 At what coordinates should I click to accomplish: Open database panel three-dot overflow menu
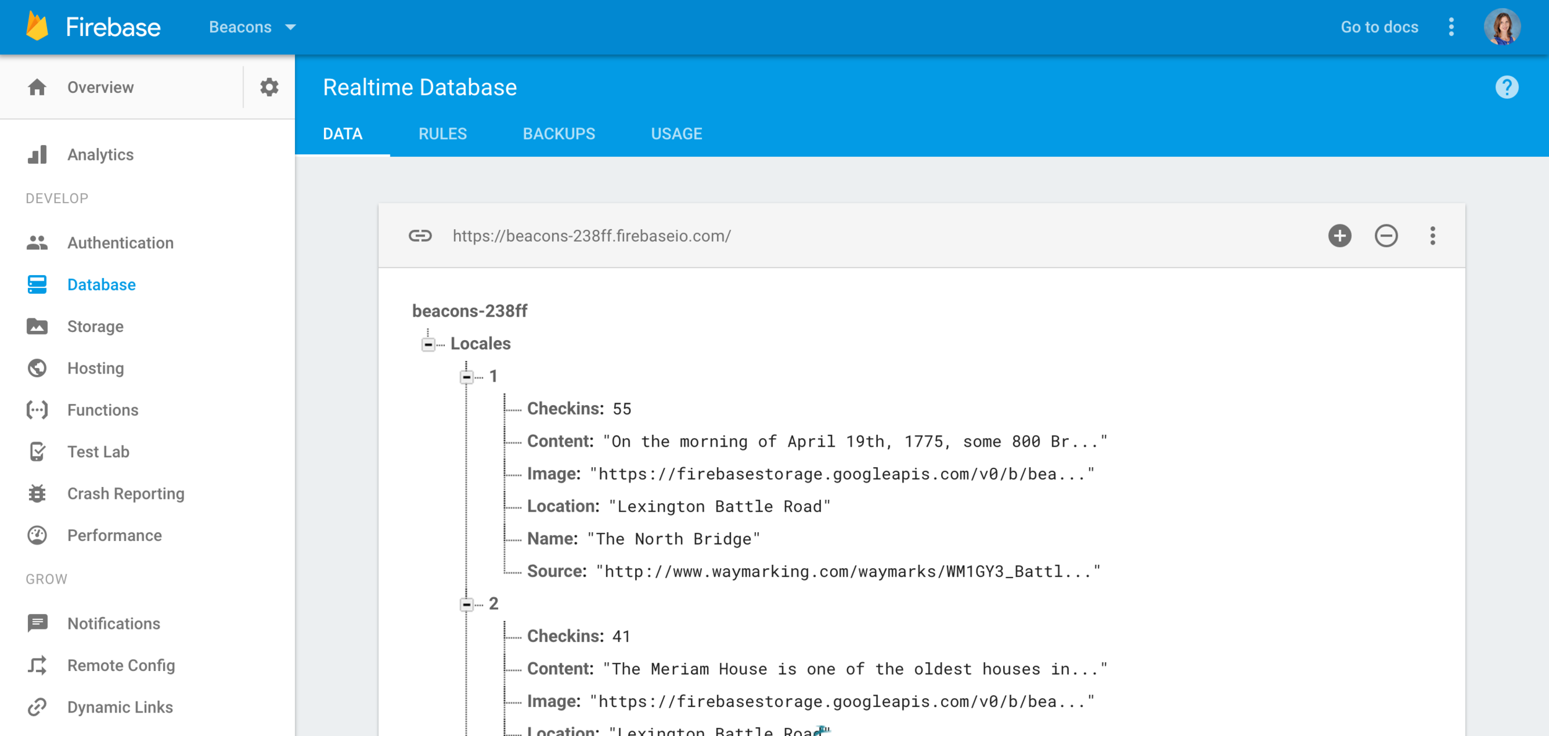point(1433,236)
